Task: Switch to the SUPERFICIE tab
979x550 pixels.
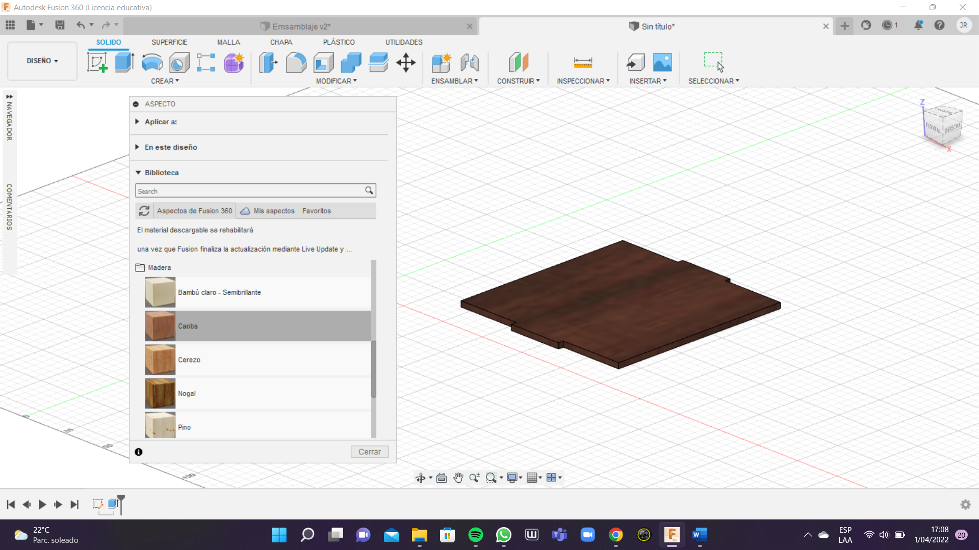Action: [169, 42]
